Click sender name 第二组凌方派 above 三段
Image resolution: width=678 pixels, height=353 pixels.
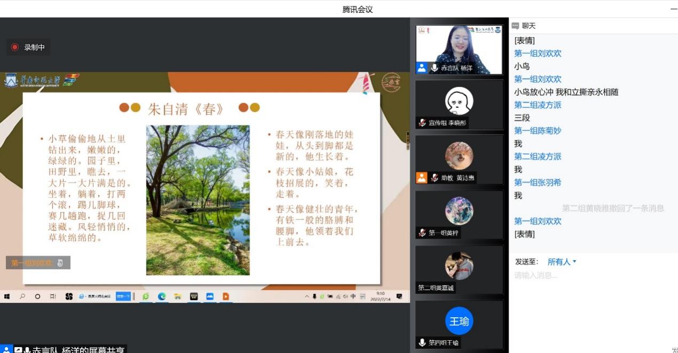point(537,105)
